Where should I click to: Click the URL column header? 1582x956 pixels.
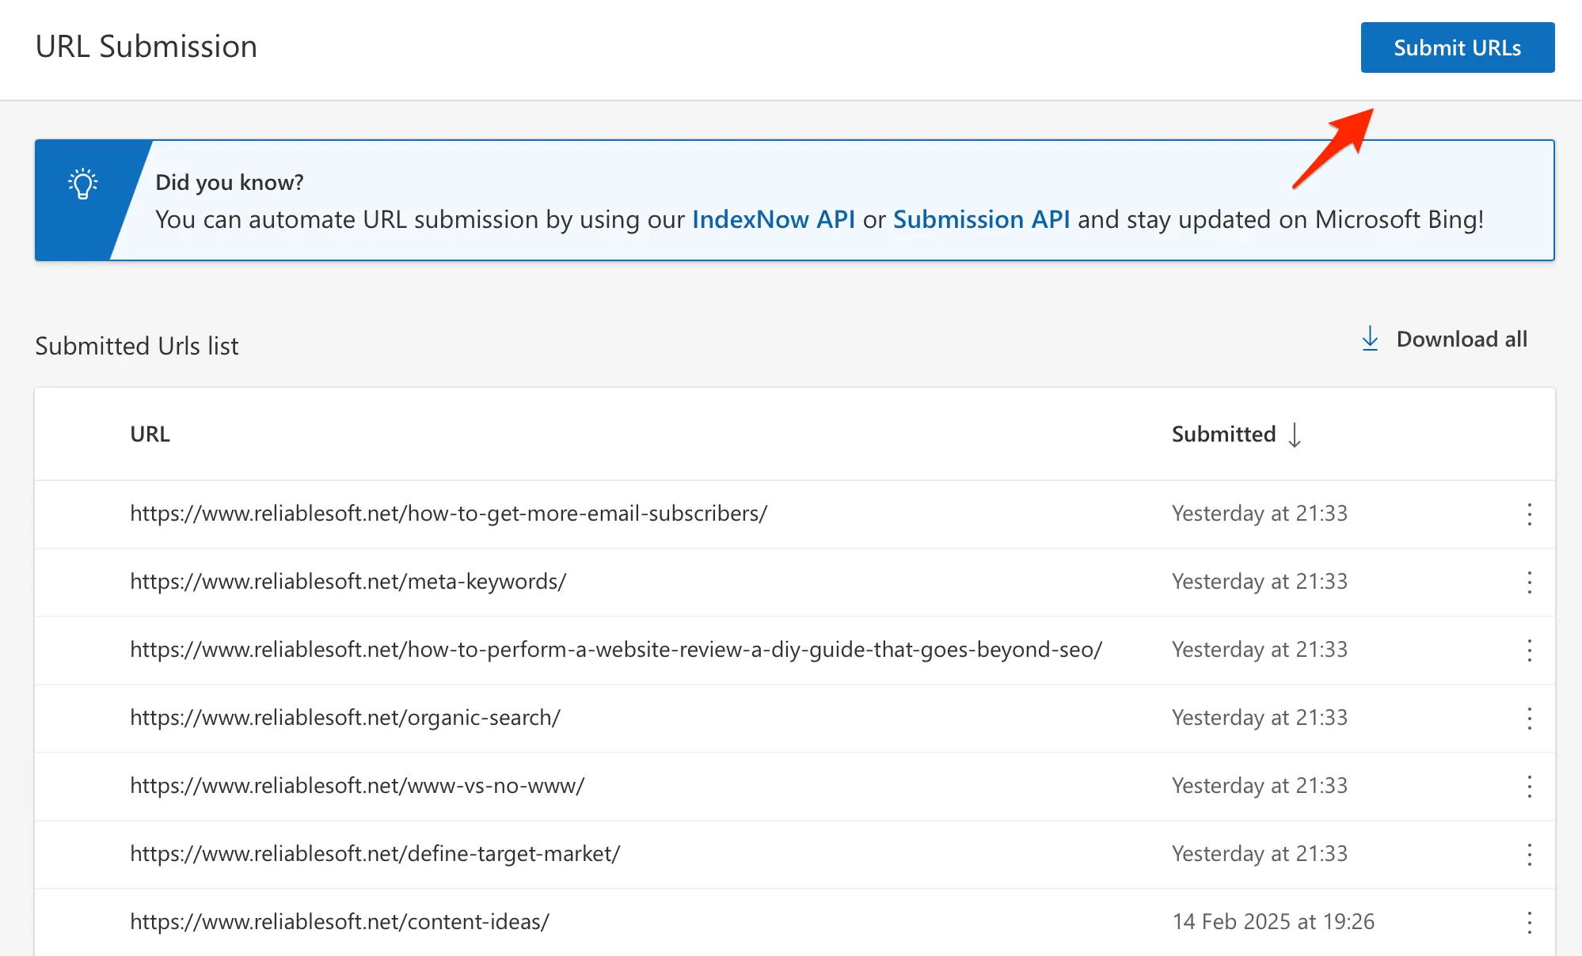point(150,434)
